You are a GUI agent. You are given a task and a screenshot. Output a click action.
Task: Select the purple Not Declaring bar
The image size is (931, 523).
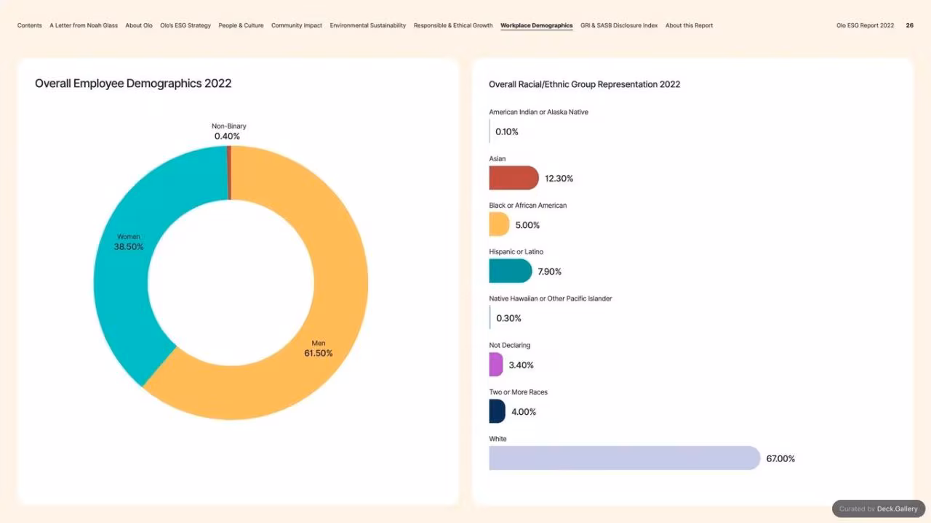click(496, 365)
